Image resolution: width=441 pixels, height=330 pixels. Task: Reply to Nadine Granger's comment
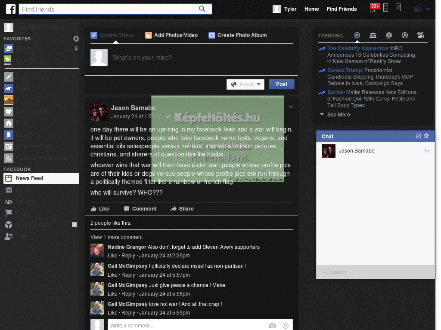point(128,256)
